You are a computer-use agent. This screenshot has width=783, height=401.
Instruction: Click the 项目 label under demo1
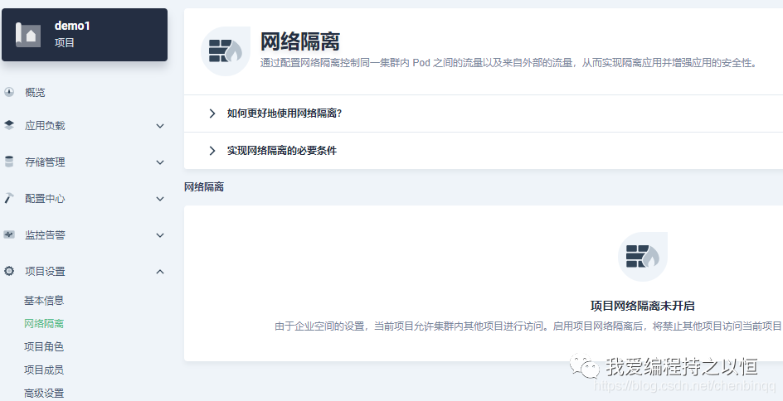(65, 43)
